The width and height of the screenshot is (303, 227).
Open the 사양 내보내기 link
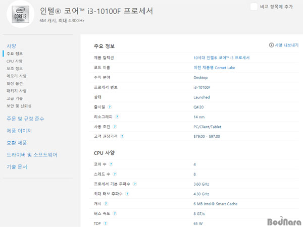click(x=286, y=45)
